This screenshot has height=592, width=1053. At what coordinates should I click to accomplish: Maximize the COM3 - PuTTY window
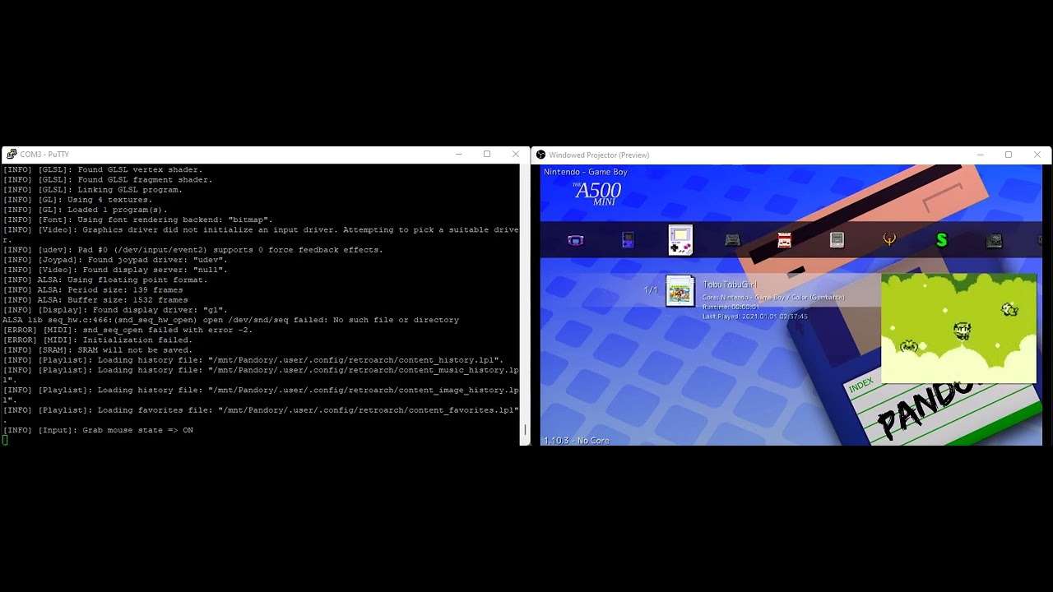[487, 155]
